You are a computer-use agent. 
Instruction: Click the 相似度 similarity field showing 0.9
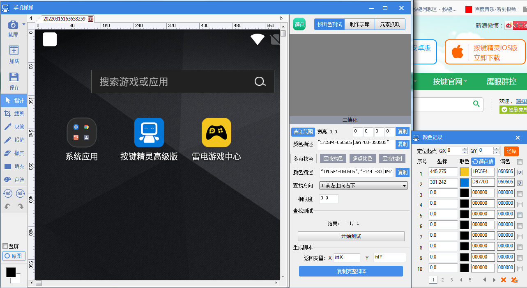pos(329,199)
